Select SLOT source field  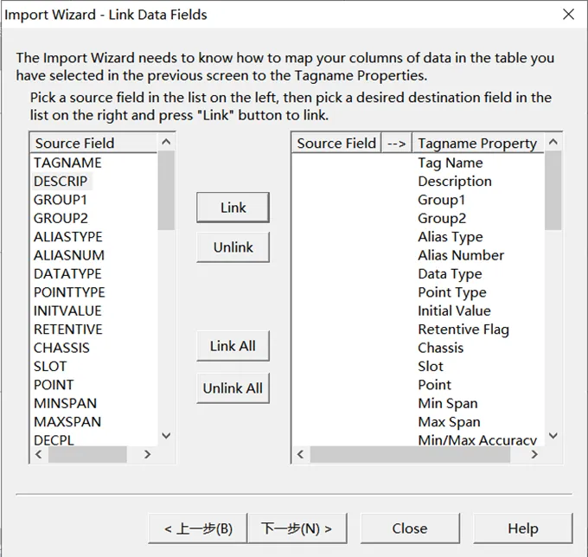[50, 367]
